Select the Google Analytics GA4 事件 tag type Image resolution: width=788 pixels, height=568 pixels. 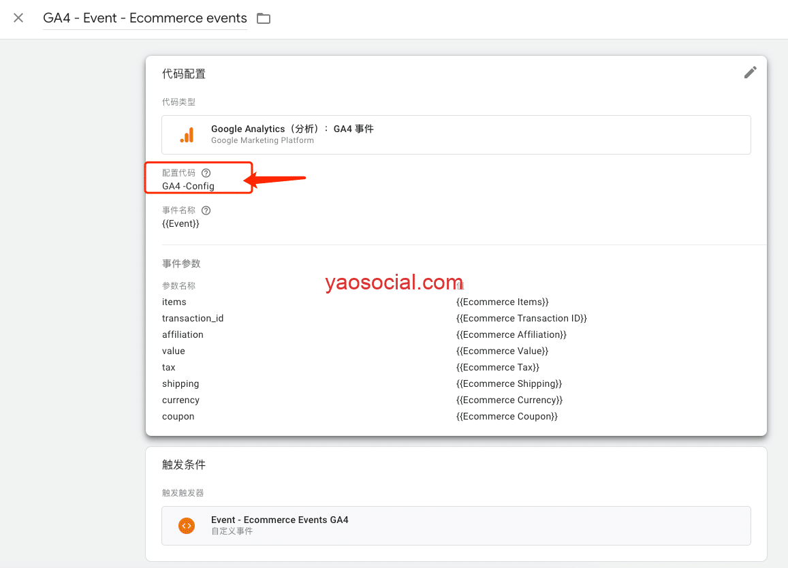456,135
